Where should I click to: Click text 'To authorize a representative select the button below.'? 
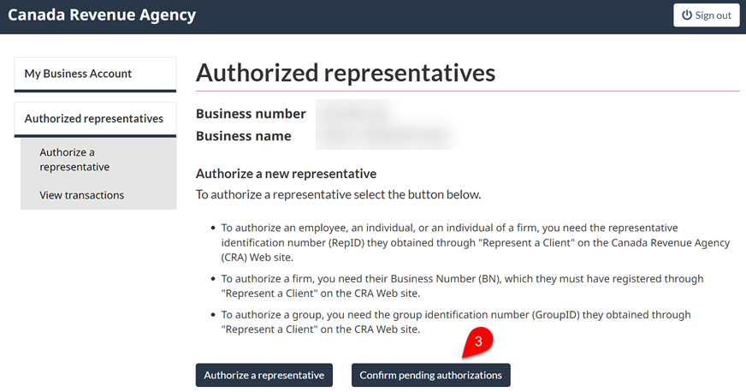[x=338, y=194]
